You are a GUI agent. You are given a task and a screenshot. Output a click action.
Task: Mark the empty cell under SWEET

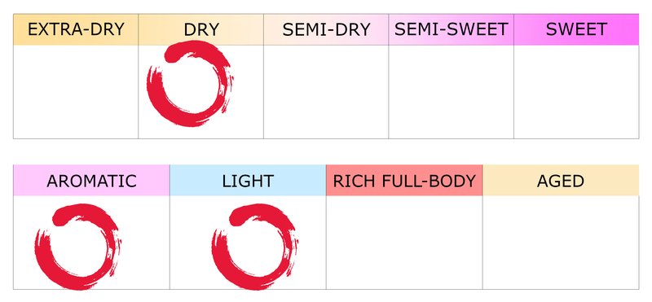(576, 92)
